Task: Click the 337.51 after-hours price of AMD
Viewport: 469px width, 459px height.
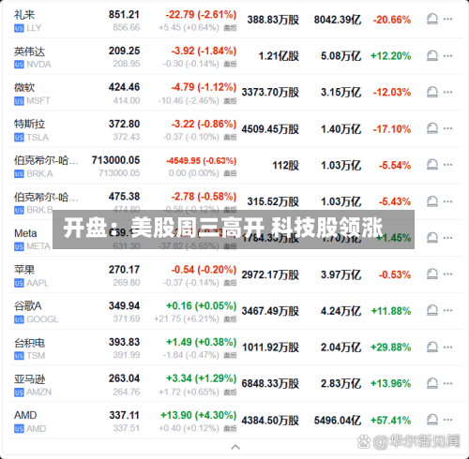Action: pos(127,428)
